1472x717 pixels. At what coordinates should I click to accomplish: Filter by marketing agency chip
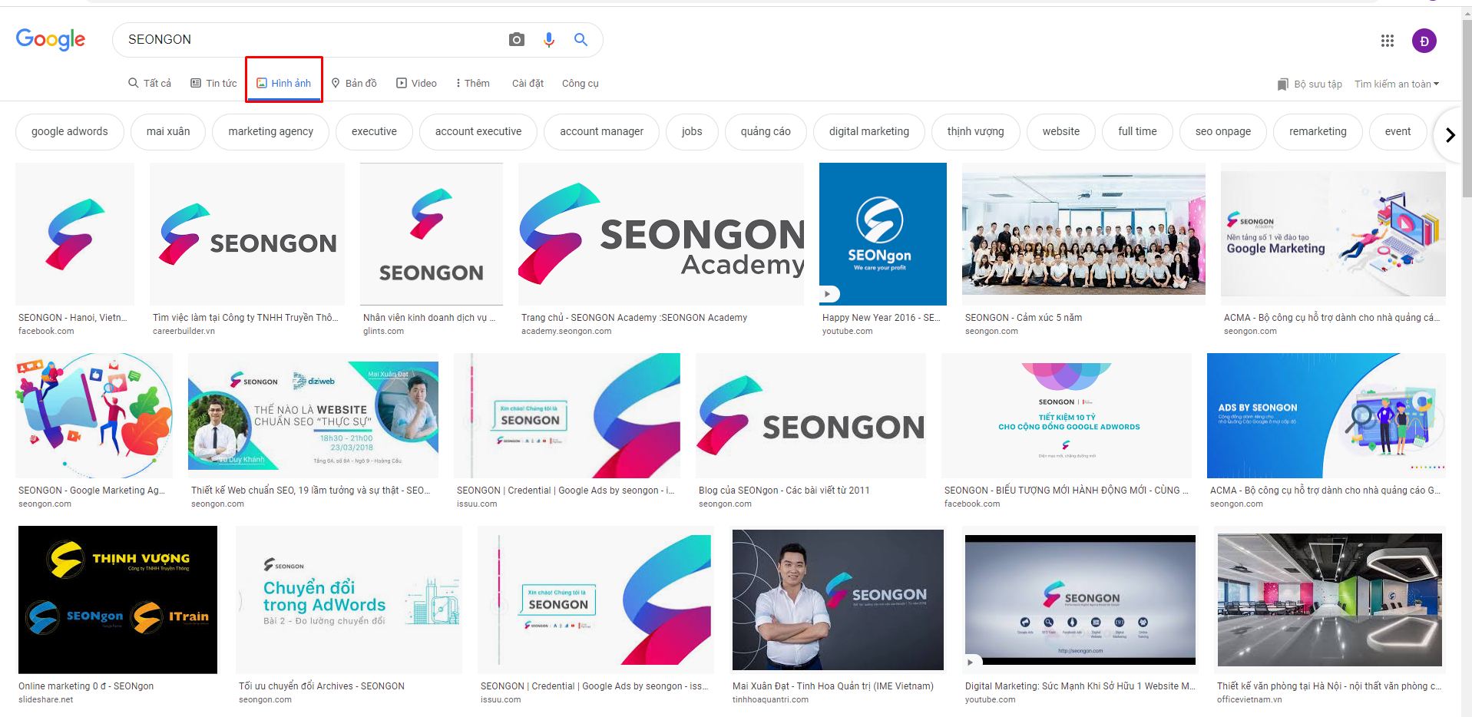[x=271, y=131]
